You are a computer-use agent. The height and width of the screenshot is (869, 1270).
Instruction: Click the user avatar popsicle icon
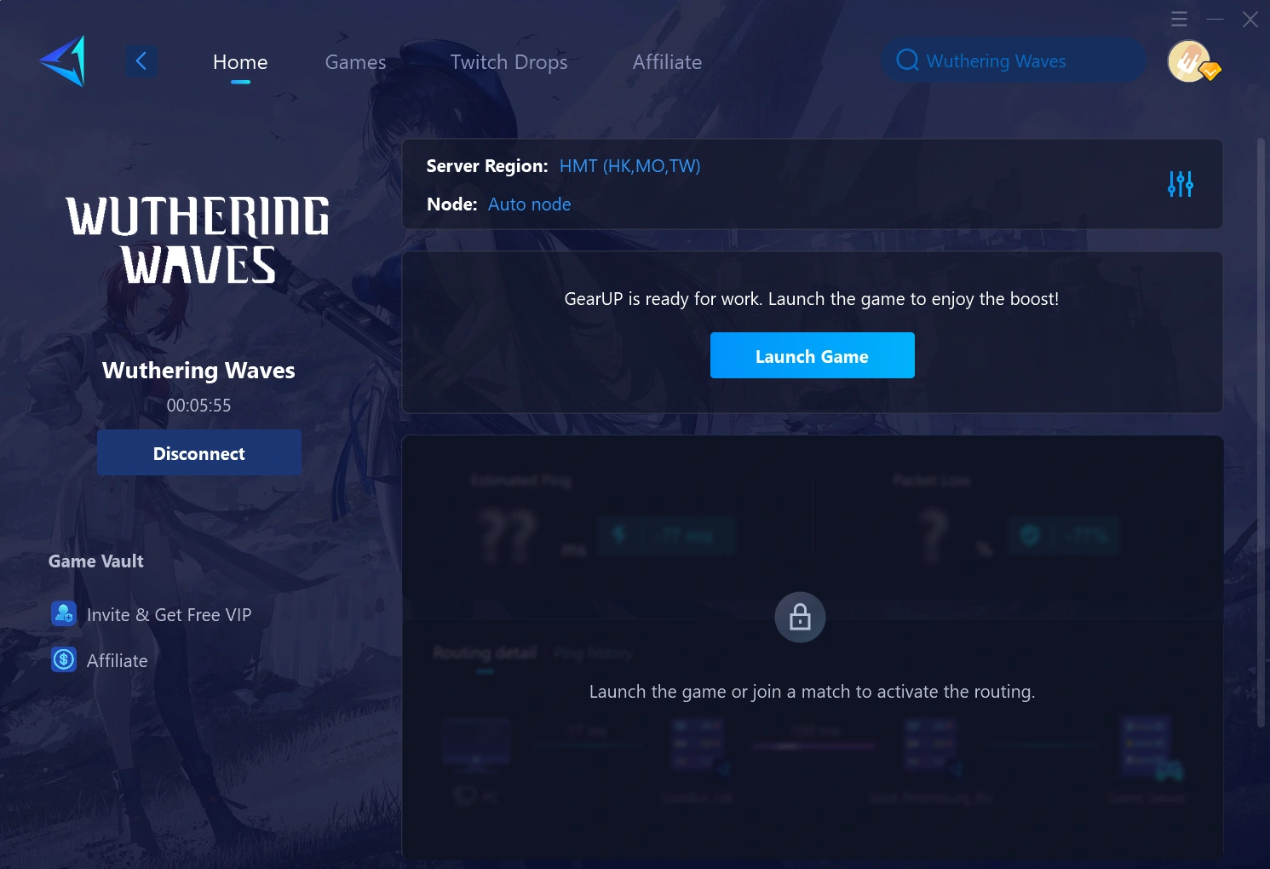pyautogui.click(x=1190, y=60)
